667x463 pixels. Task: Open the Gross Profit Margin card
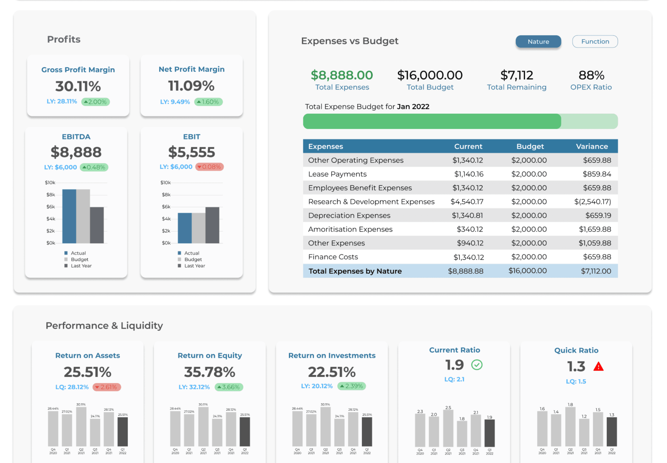78,86
